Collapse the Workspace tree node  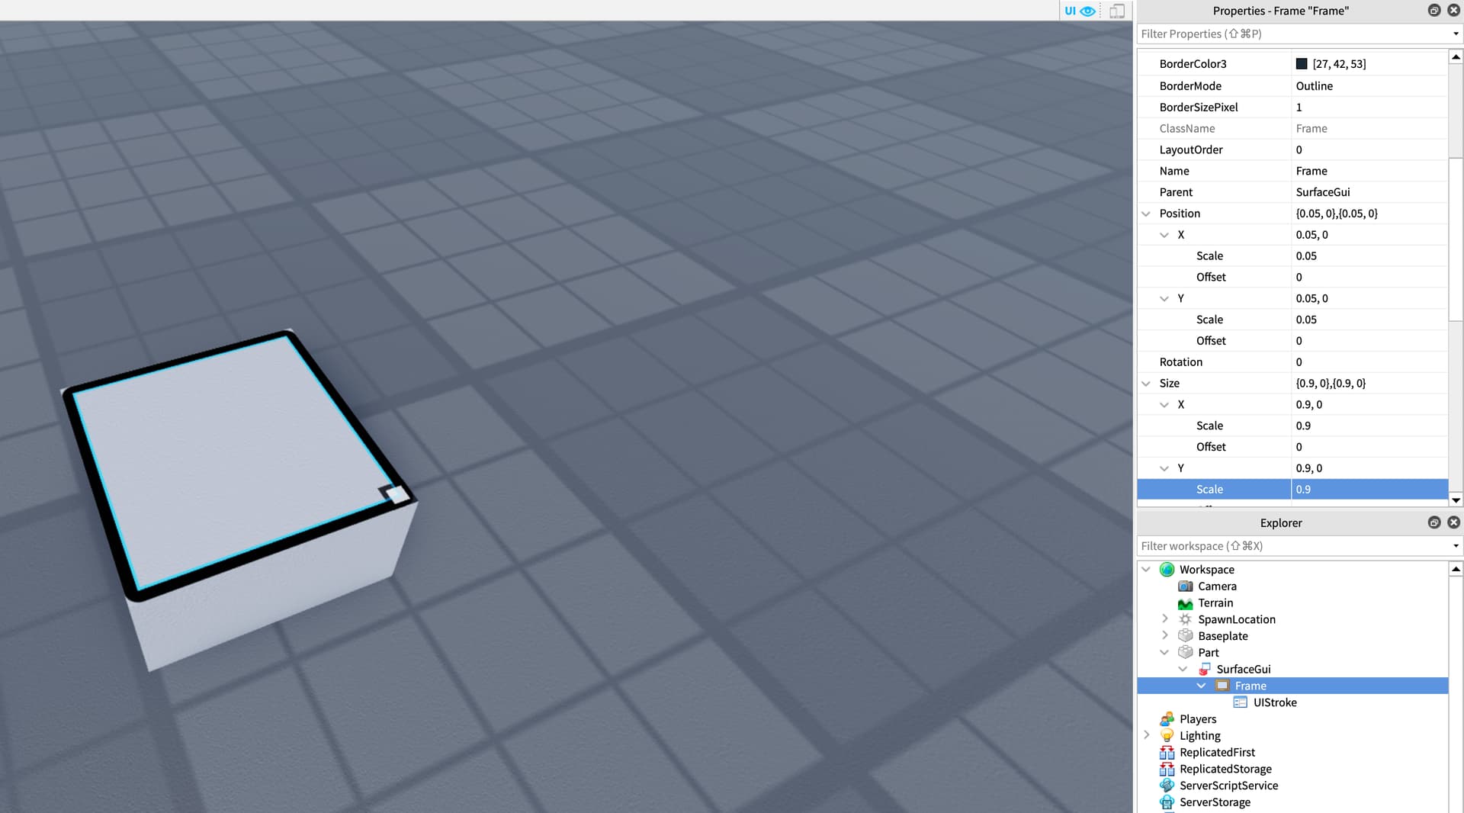1146,570
